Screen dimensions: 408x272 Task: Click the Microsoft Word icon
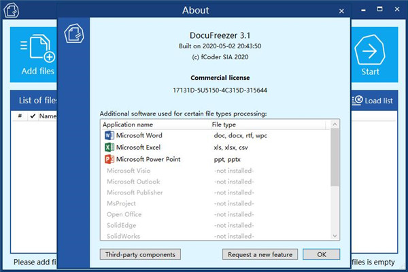click(x=109, y=135)
